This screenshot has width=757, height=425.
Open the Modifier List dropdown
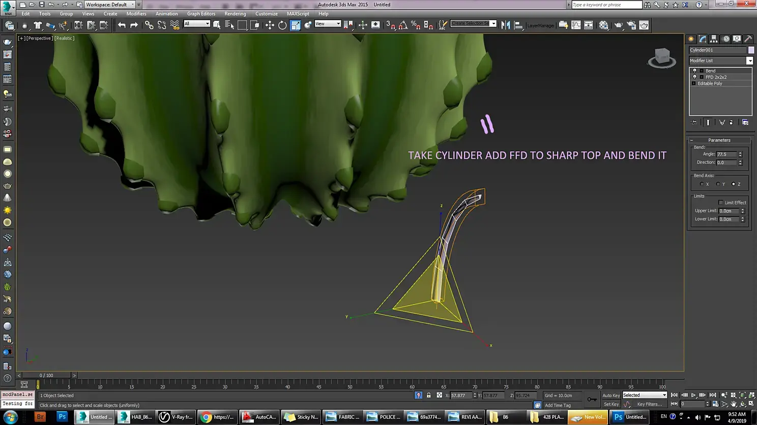click(x=720, y=61)
